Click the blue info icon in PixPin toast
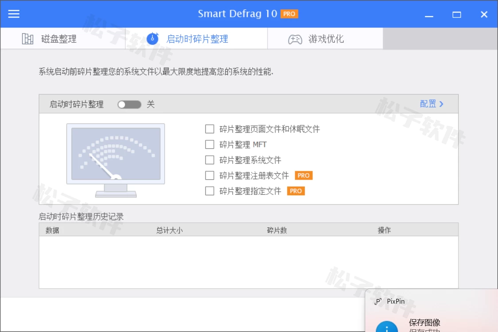This screenshot has height=332, width=498. (386, 327)
